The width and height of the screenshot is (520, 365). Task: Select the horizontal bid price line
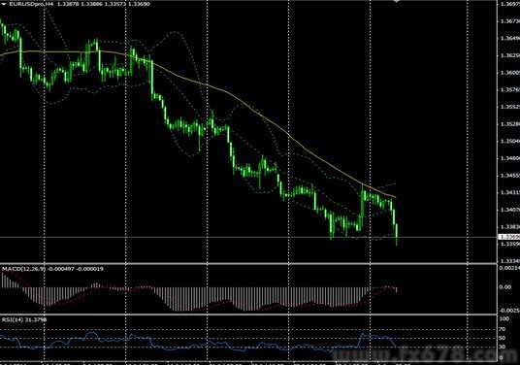pyautogui.click(x=248, y=237)
